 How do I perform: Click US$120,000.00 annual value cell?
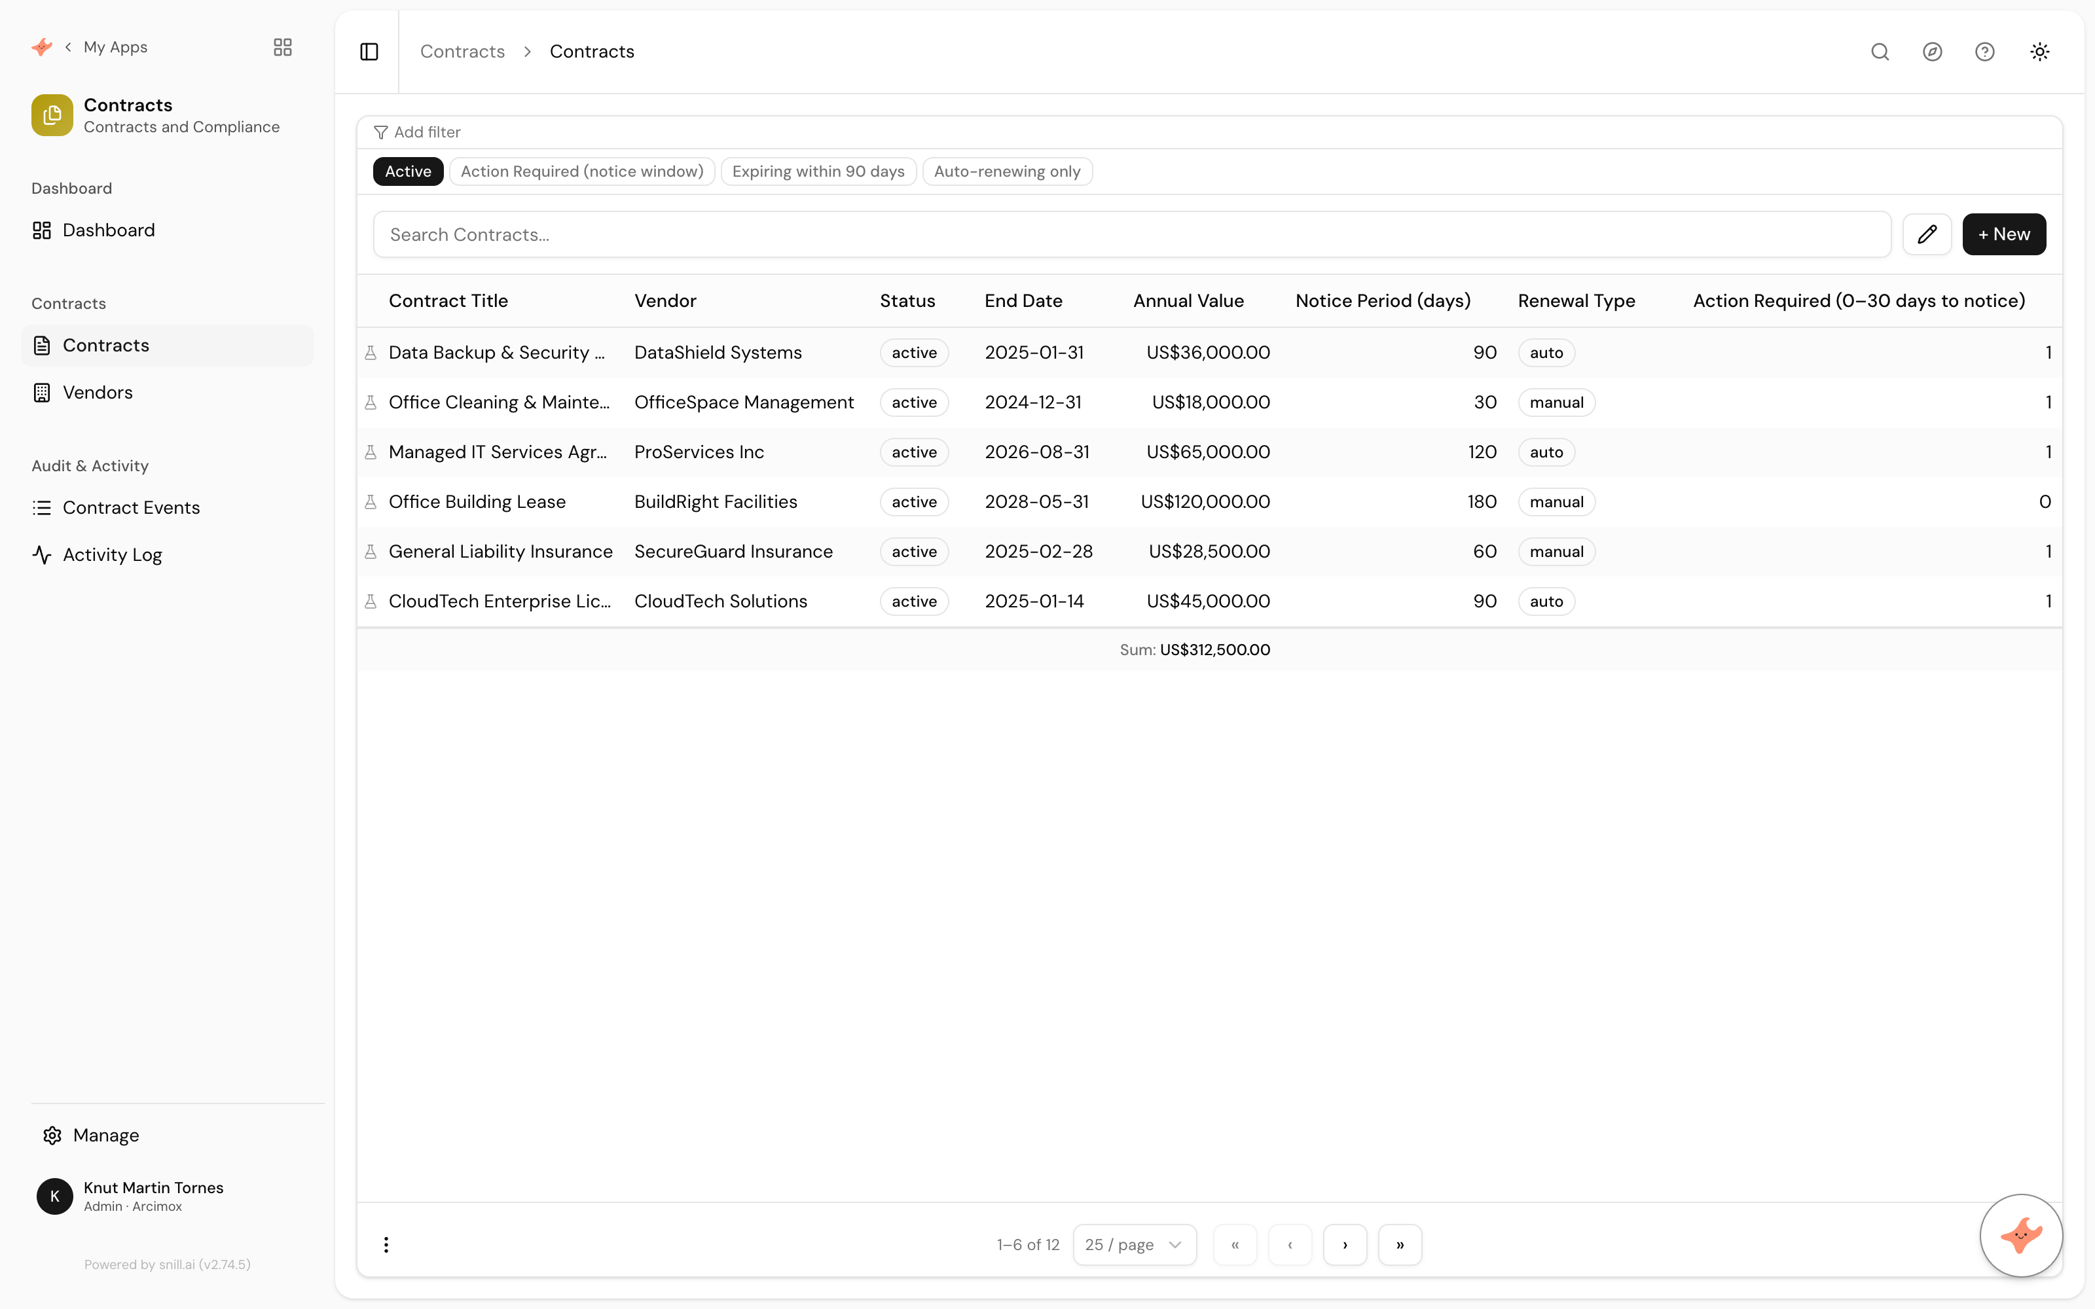tap(1205, 502)
